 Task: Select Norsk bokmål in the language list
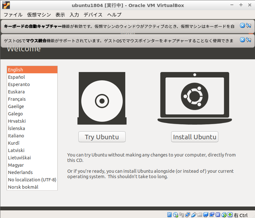click(32, 187)
